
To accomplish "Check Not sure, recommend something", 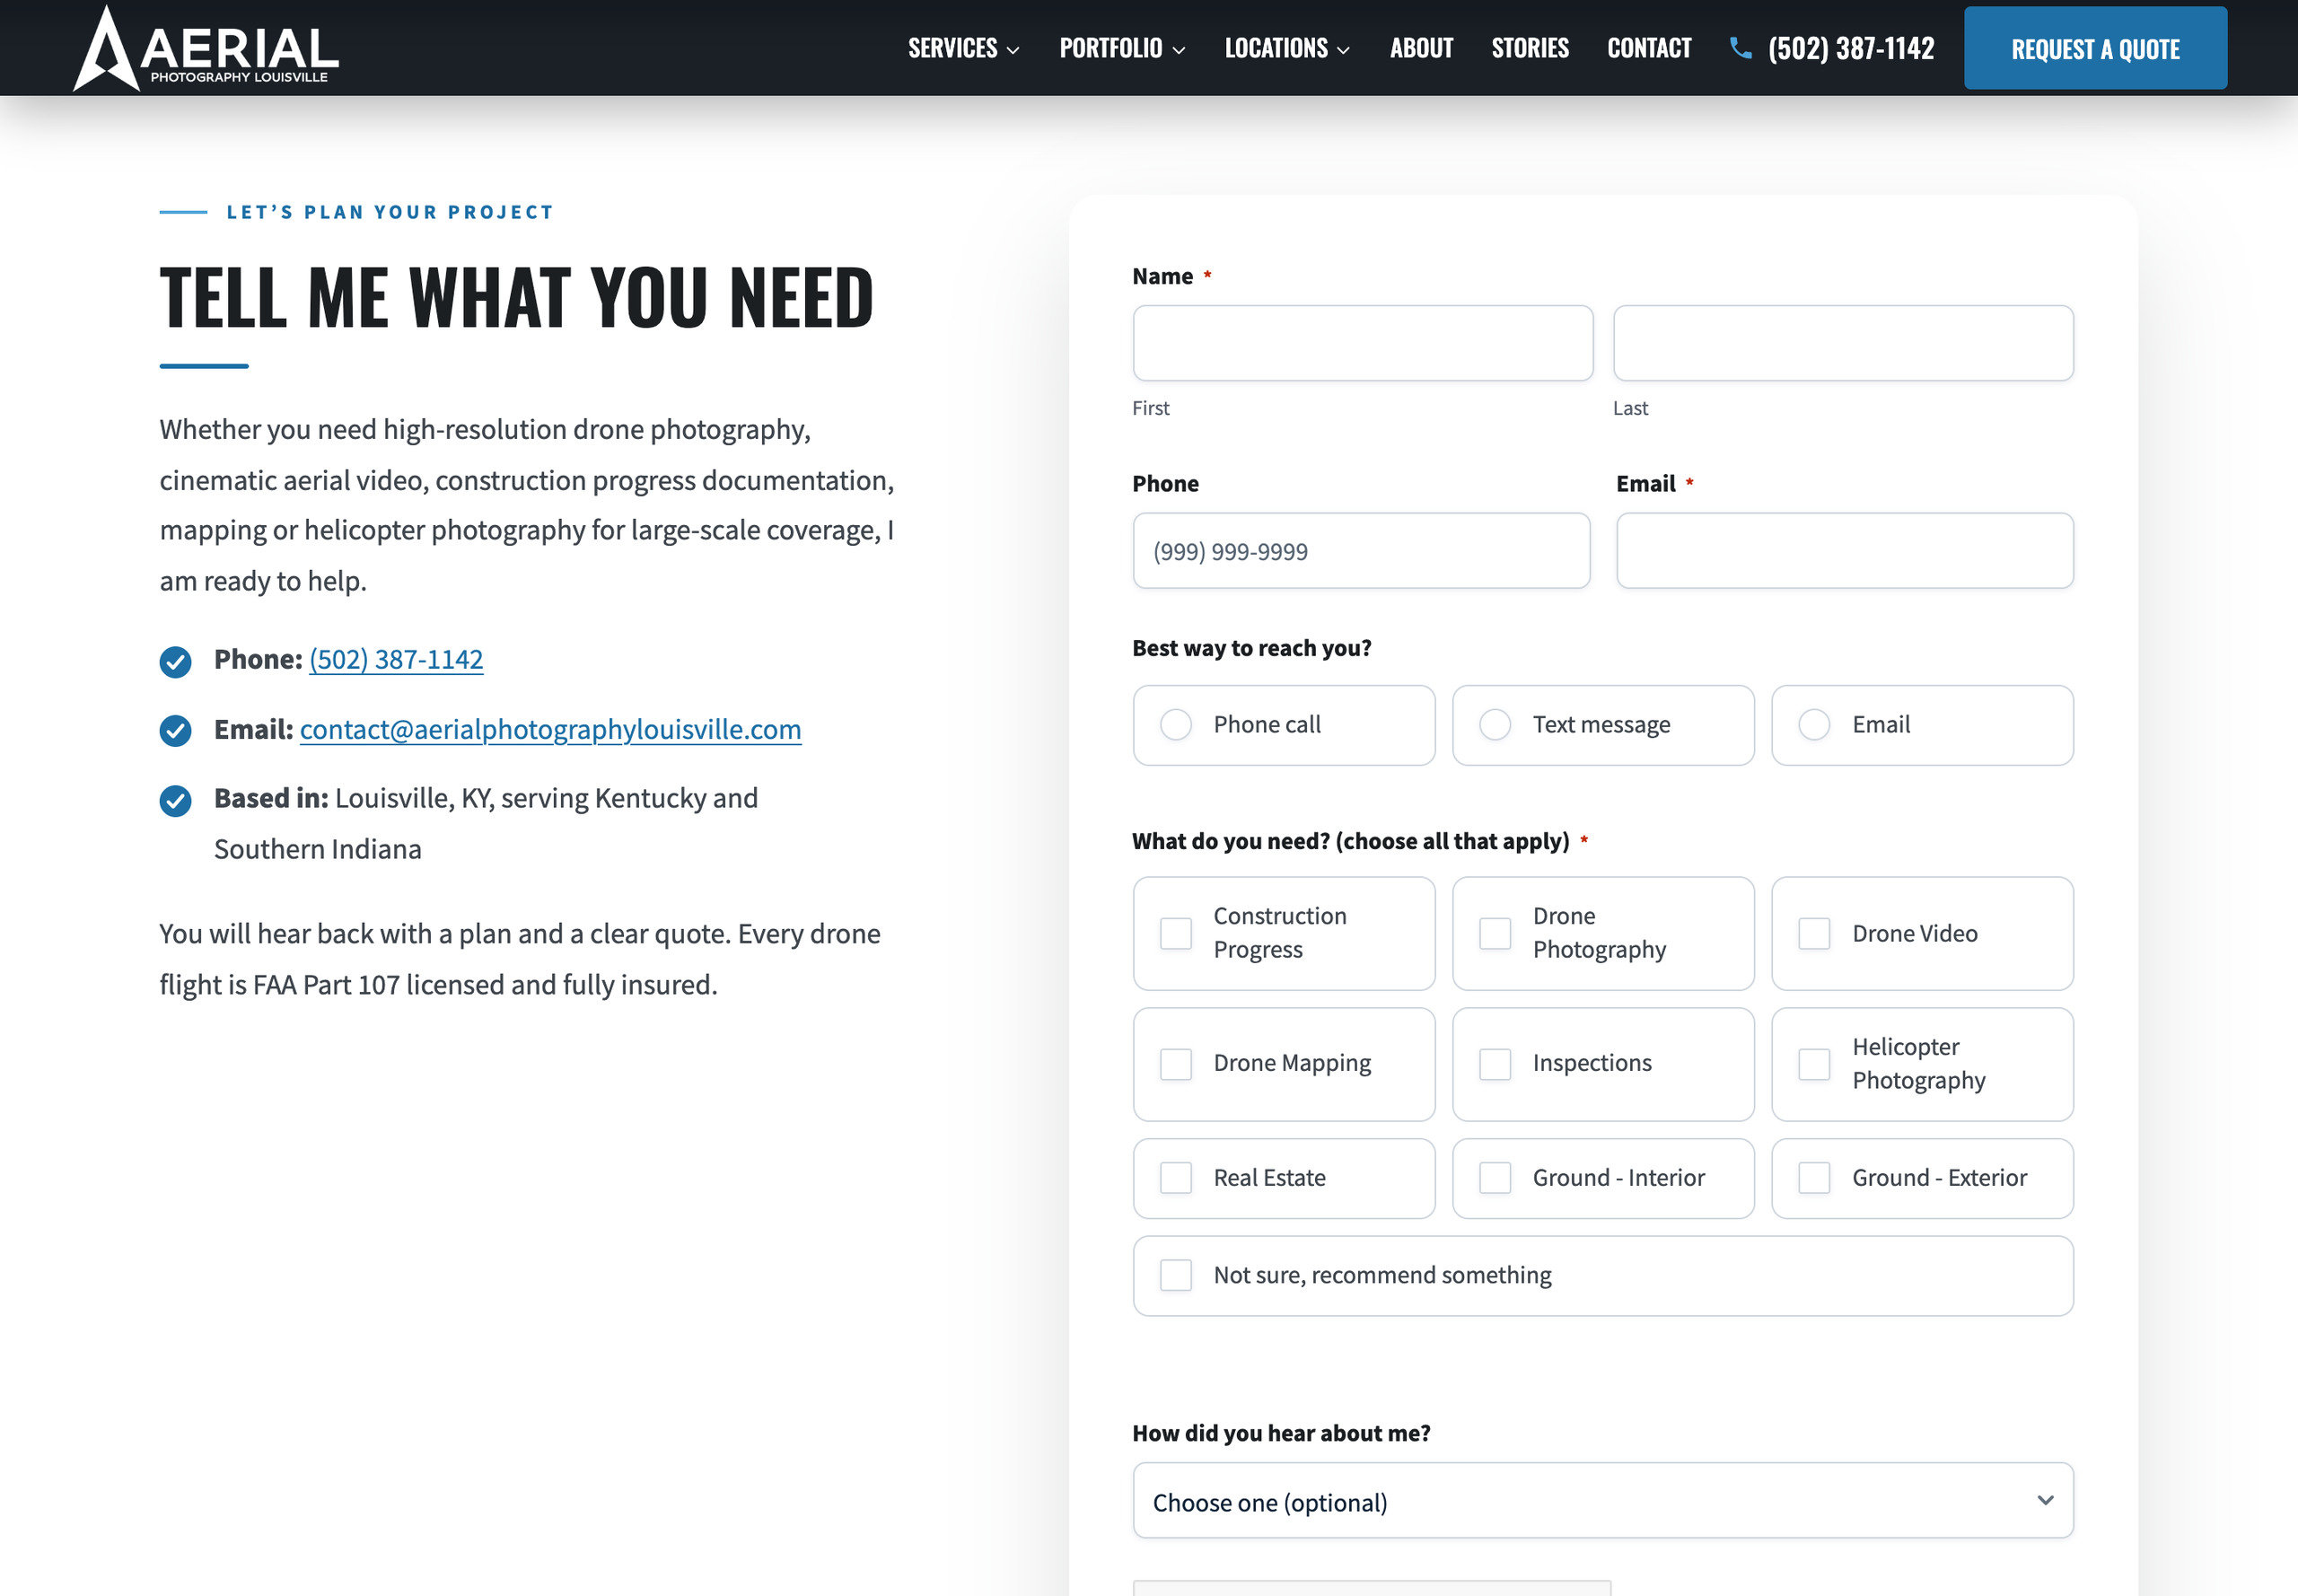I will point(1175,1276).
